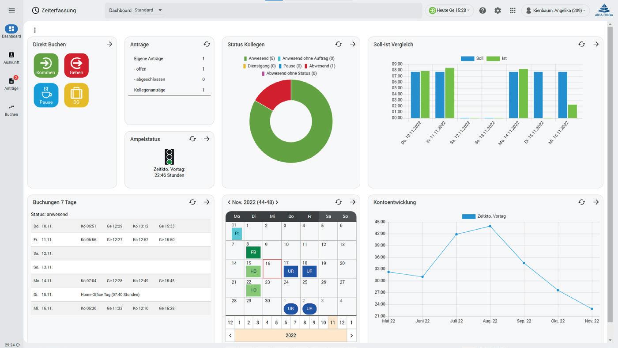Refresh the Status Kollegen widget
Image resolution: width=618 pixels, height=348 pixels.
click(339, 44)
